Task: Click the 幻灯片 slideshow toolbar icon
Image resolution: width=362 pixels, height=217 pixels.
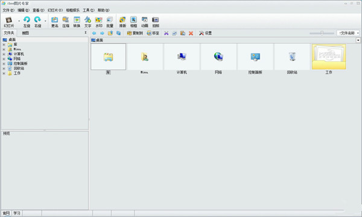Action: point(9,22)
